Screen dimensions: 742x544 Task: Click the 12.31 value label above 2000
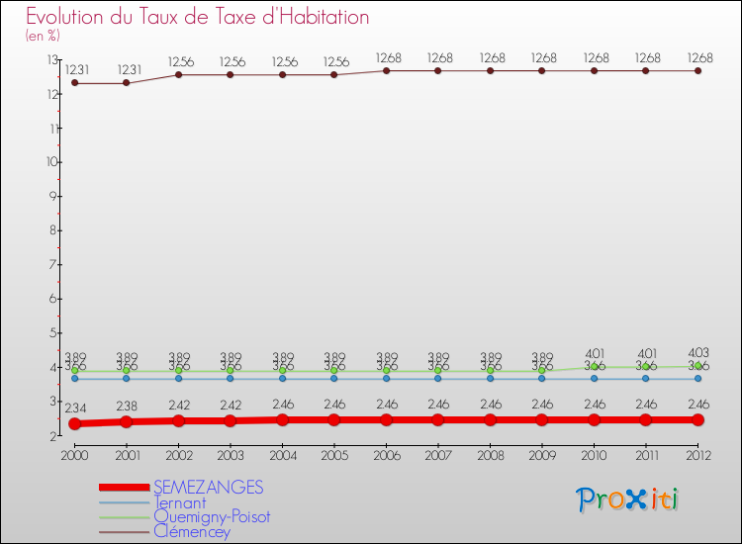click(x=76, y=70)
